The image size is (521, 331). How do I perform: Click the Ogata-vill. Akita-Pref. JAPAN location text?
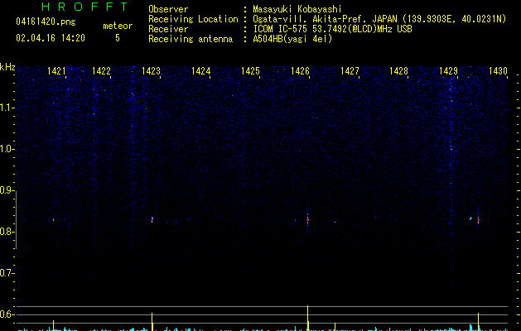[x=379, y=19]
